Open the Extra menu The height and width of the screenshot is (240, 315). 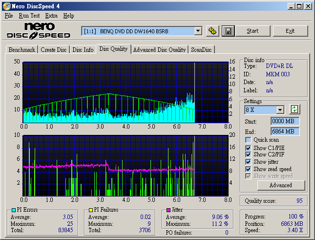click(x=51, y=16)
